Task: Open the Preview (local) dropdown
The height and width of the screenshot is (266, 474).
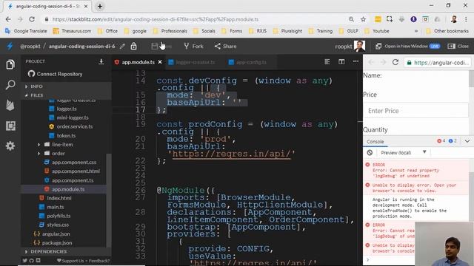Action: pyautogui.click(x=403, y=153)
